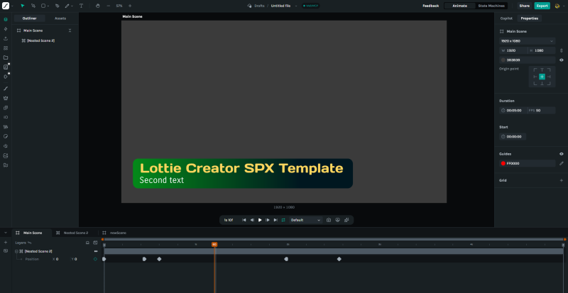Toggle loop playback button
Image resolution: width=568 pixels, height=293 pixels.
click(283, 220)
